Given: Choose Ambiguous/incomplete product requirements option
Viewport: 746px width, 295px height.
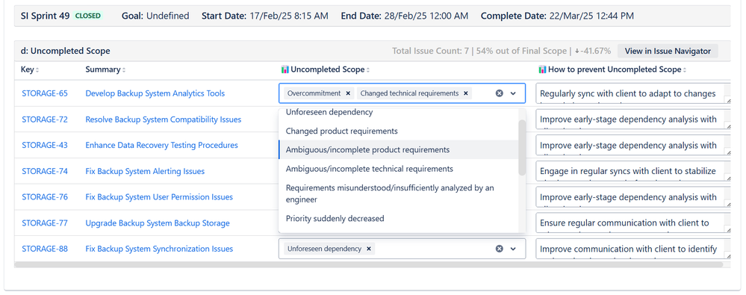Looking at the screenshot, I should click(399, 149).
